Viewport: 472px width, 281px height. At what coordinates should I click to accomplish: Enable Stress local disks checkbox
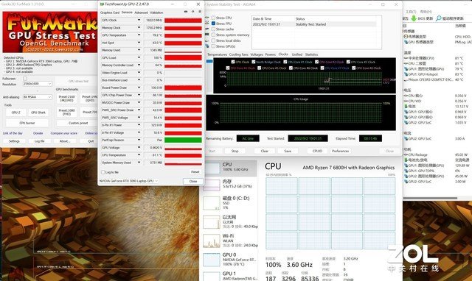click(x=213, y=40)
